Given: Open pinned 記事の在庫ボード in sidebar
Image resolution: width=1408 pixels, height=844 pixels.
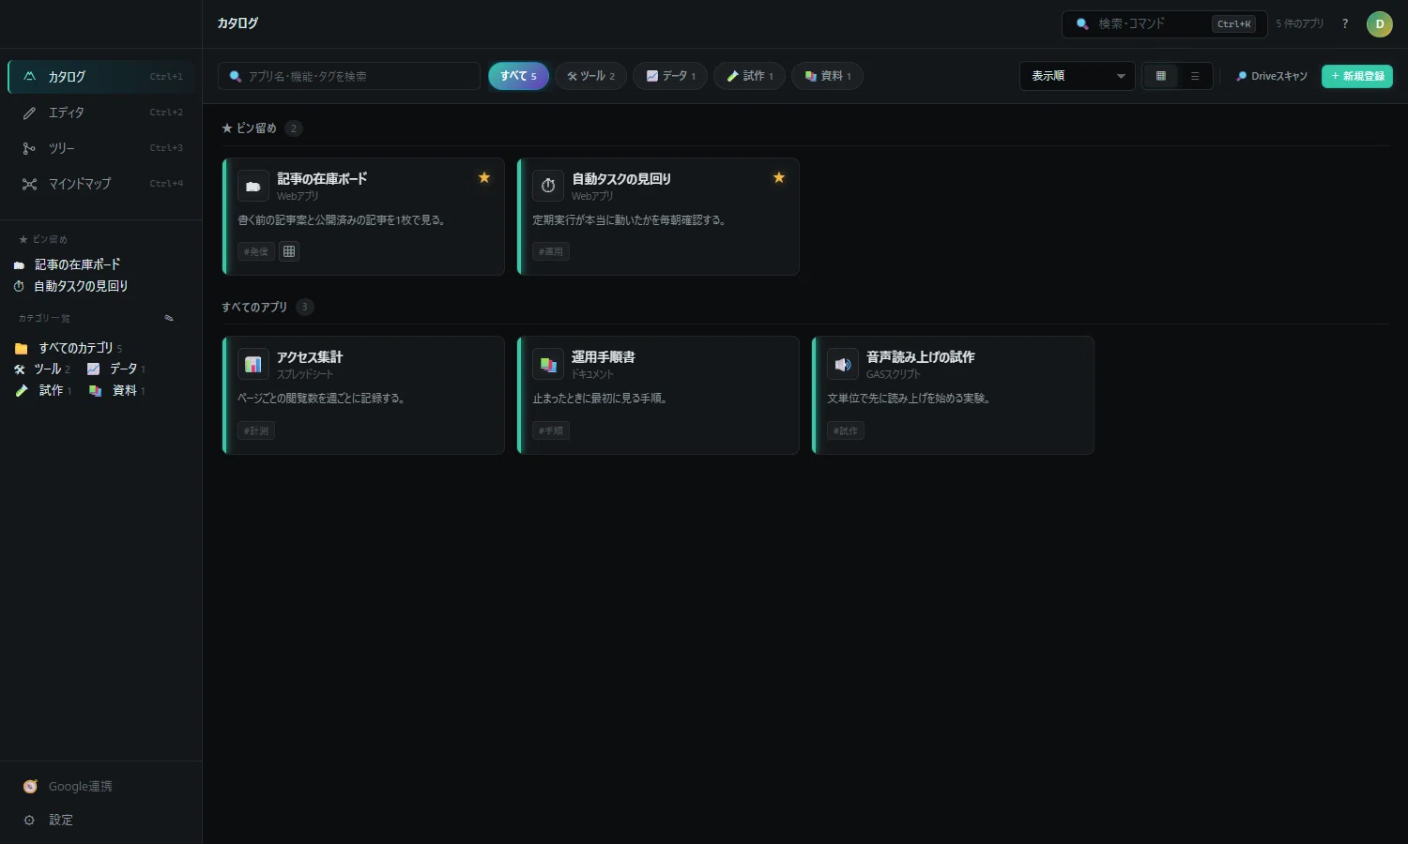Looking at the screenshot, I should pyautogui.click(x=68, y=264).
